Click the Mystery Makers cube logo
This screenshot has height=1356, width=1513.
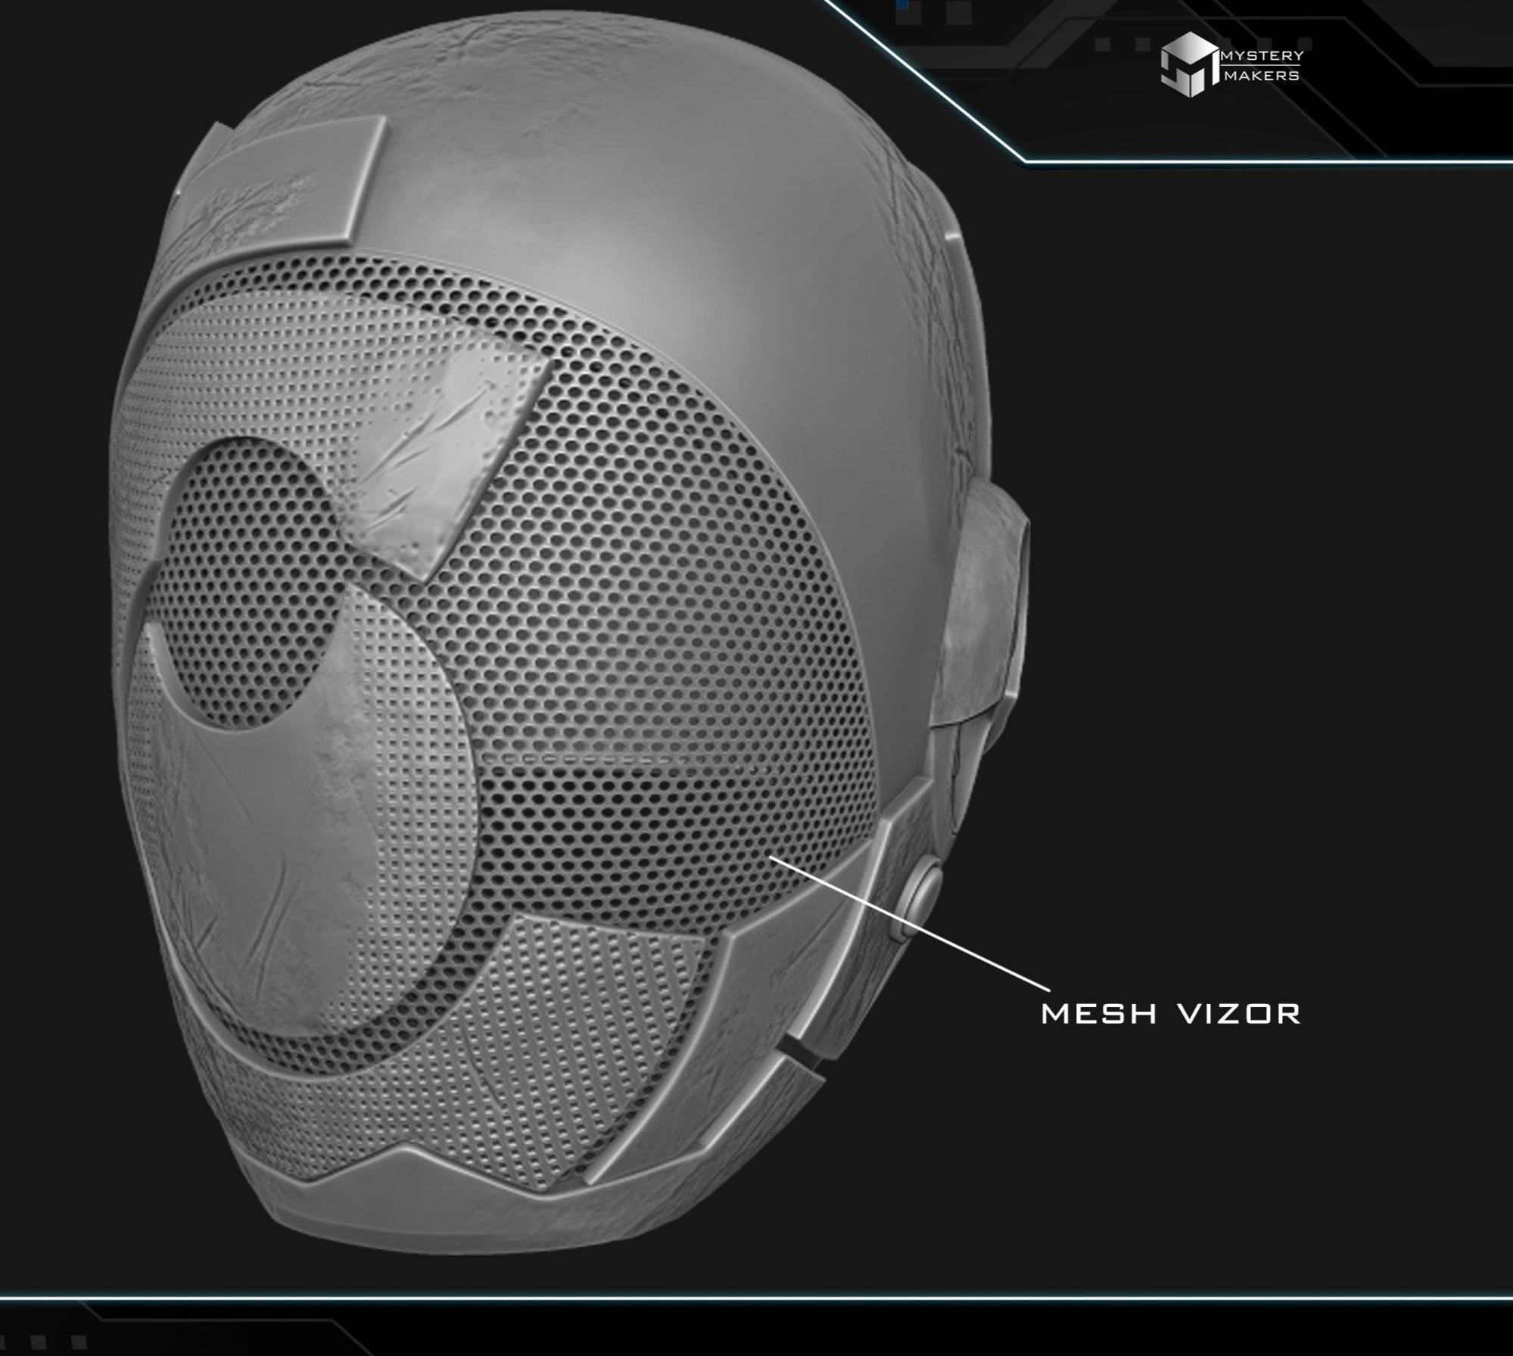(x=1189, y=65)
